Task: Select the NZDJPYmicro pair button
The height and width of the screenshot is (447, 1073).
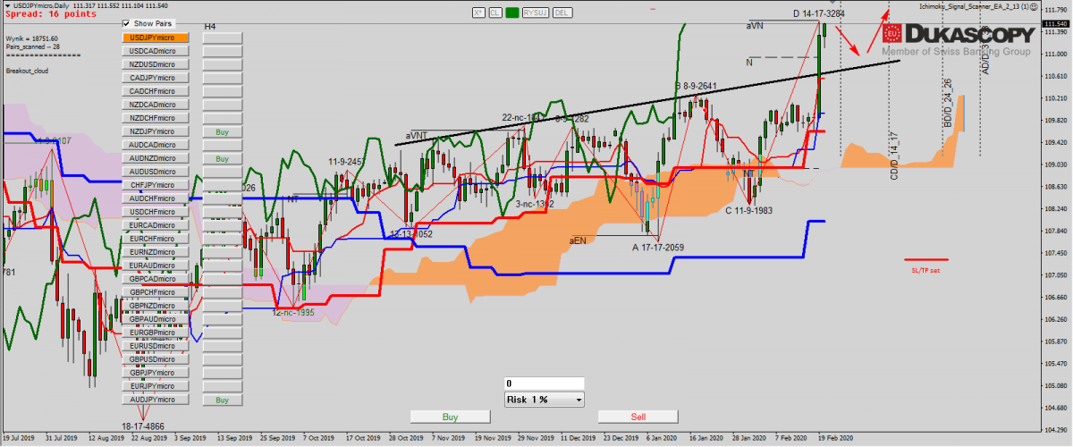Action: click(x=155, y=131)
